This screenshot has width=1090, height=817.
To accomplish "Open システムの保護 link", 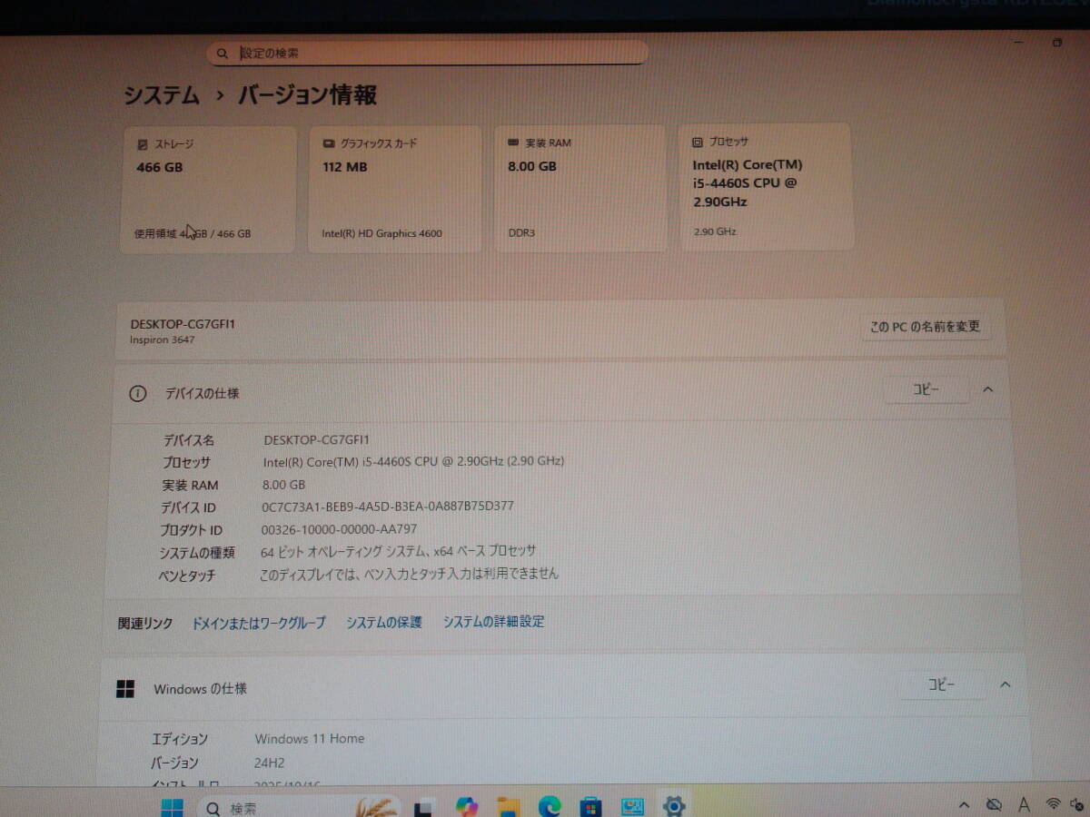I will point(383,622).
